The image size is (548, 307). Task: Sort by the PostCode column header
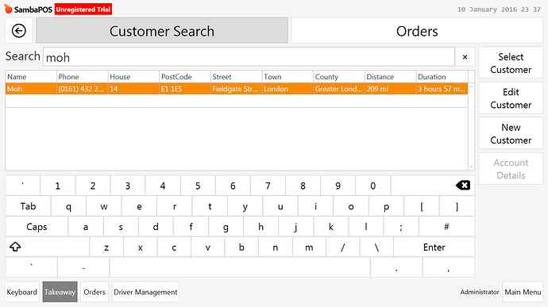[x=185, y=77]
